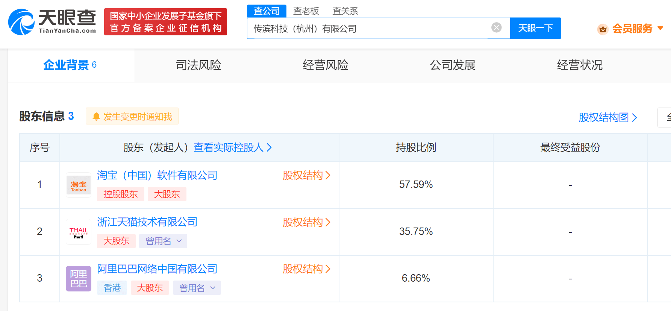Click the 阿里巴巴 purple logo icon
The image size is (671, 311).
[x=79, y=279]
